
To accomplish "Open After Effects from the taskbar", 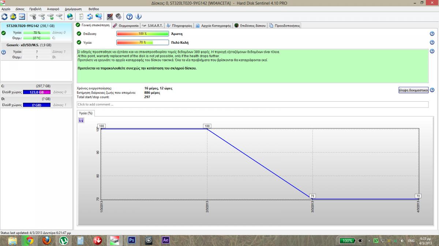I will tap(165, 241).
